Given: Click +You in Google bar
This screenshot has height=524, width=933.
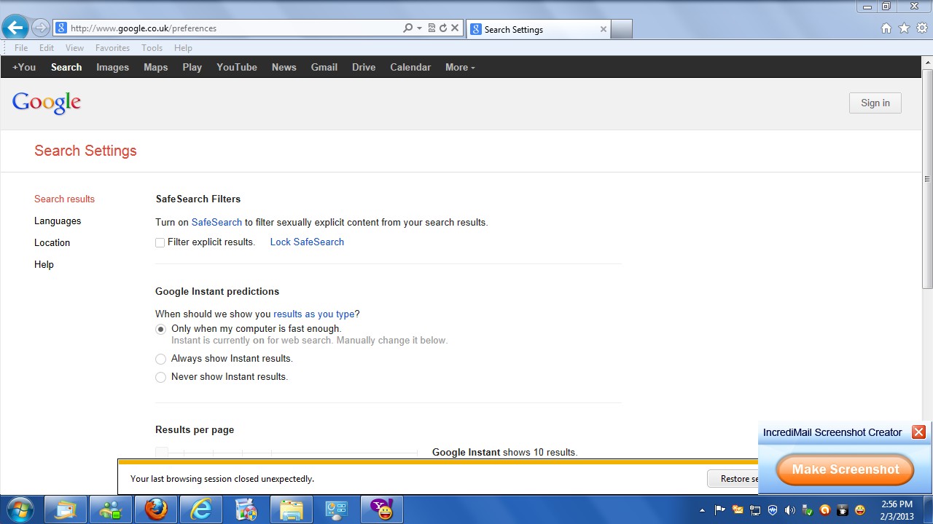Looking at the screenshot, I should point(24,67).
